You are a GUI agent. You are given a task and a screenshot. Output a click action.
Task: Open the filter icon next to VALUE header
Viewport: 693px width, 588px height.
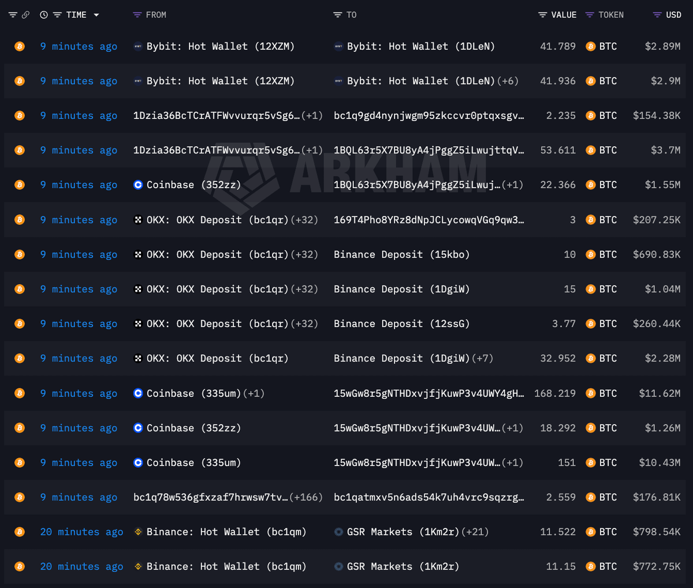coord(542,15)
